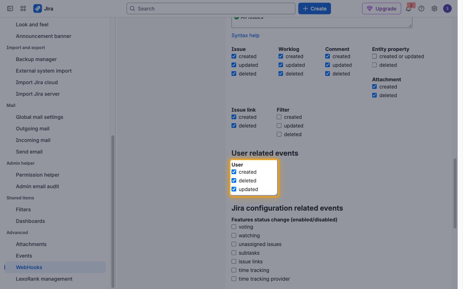
Task: Open the Syntax help link
Action: click(x=245, y=35)
